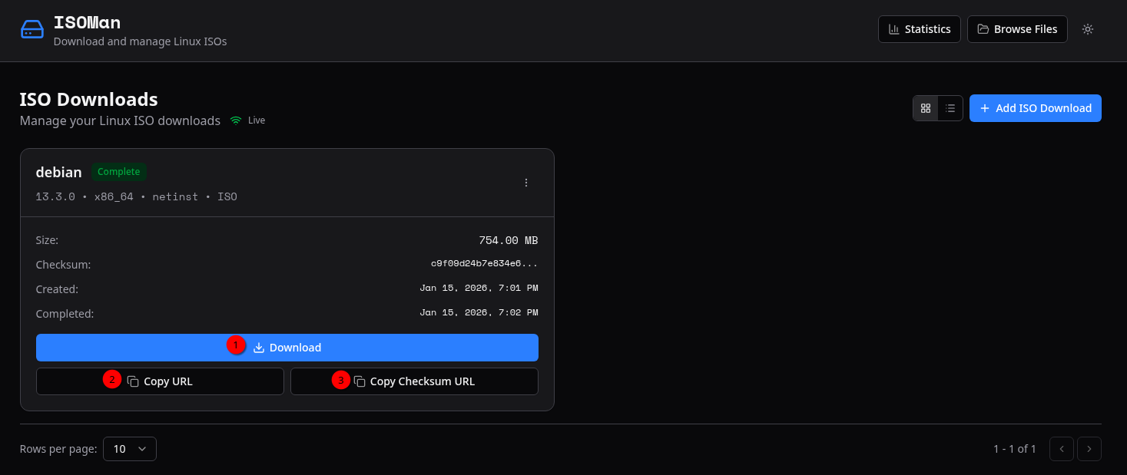Open the debian card three-dot menu
Viewport: 1127px width, 475px height.
pos(526,183)
